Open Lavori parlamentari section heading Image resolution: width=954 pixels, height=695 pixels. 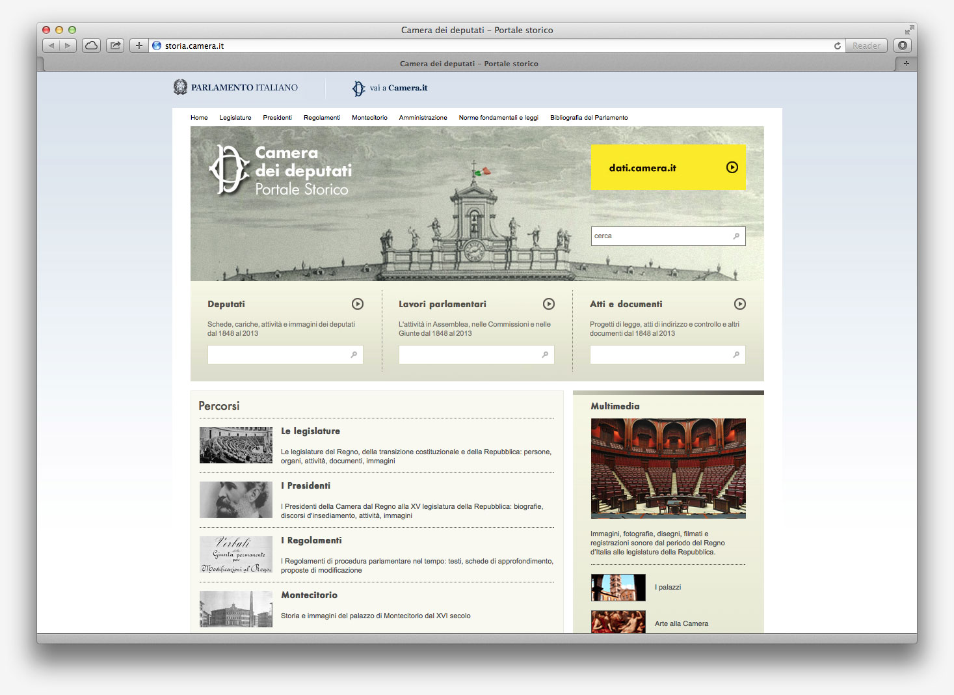click(x=442, y=304)
